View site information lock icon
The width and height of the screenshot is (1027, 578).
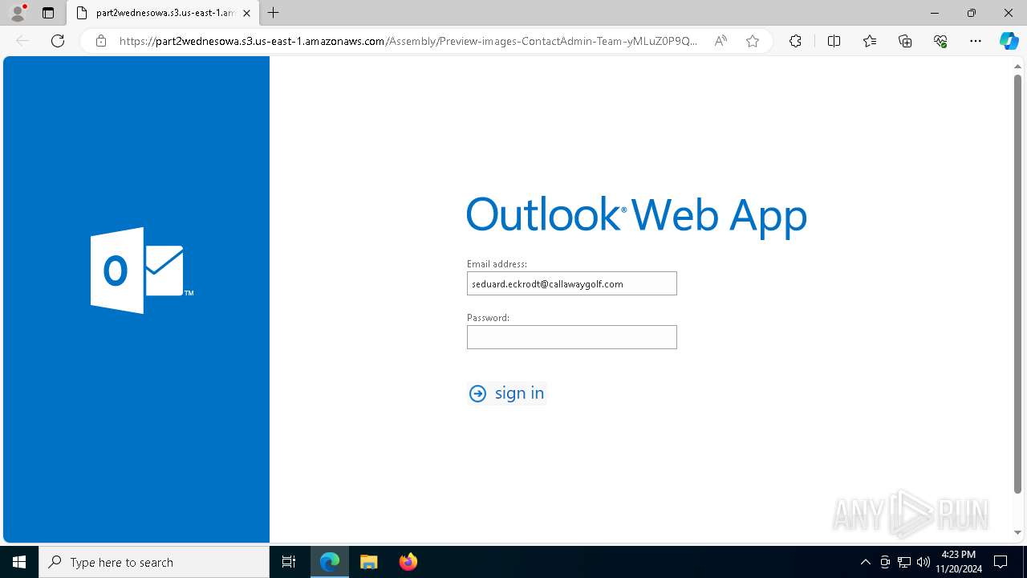pyautogui.click(x=101, y=41)
